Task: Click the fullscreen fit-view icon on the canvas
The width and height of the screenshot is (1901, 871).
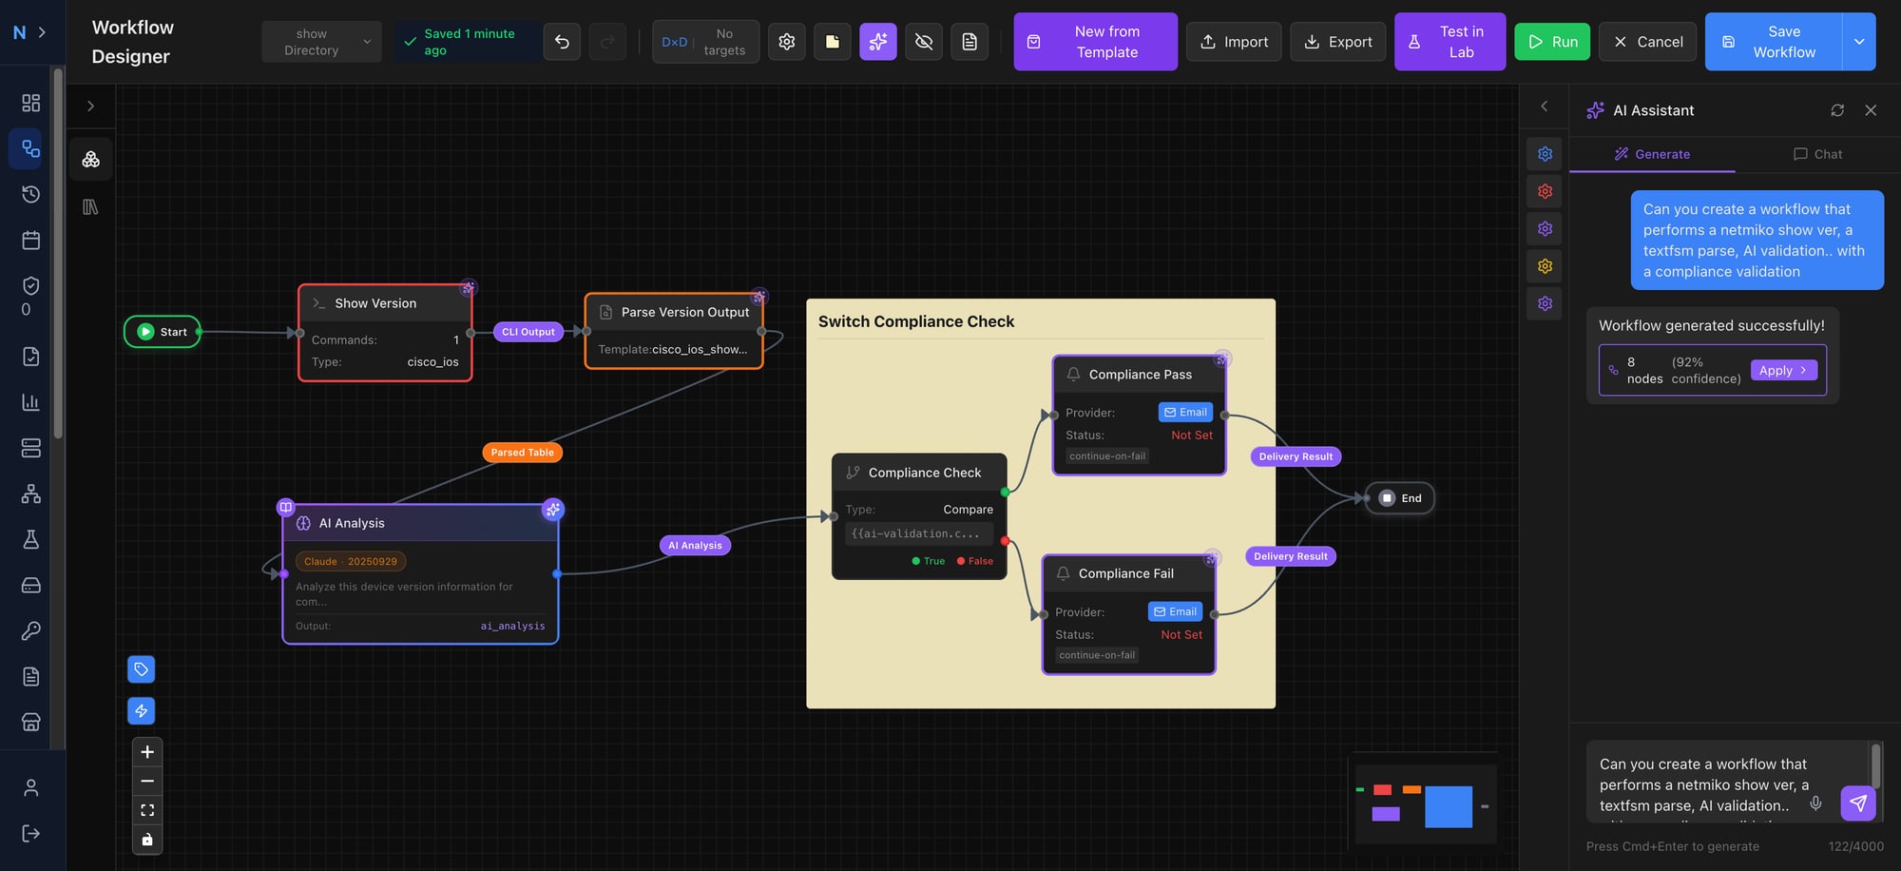Action: (x=147, y=809)
